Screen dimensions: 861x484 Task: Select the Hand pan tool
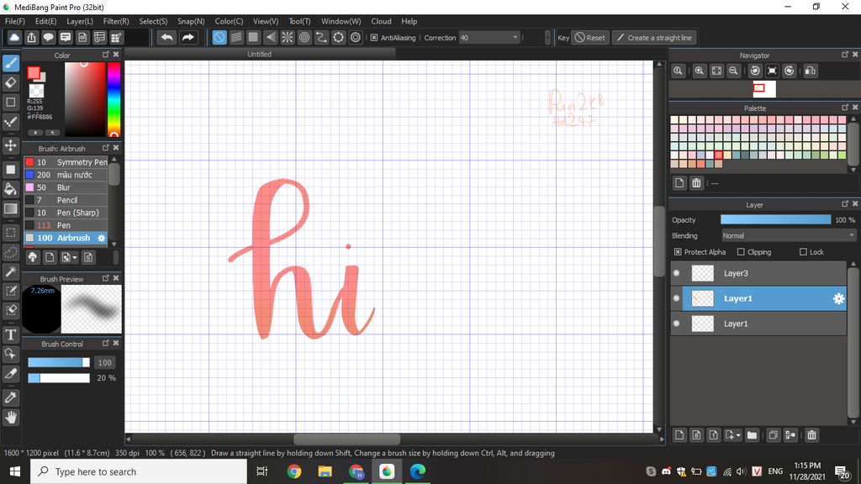10,418
